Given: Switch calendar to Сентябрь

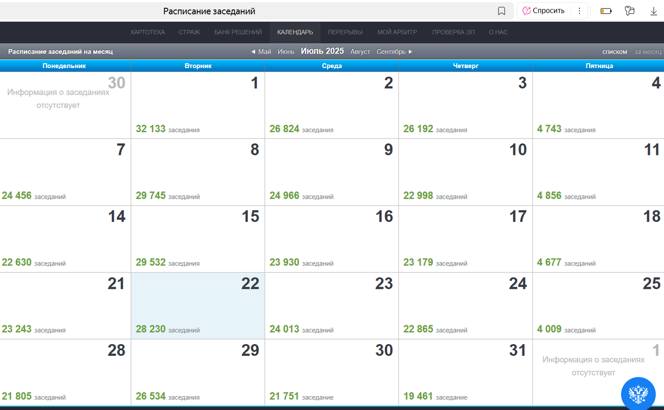Looking at the screenshot, I should click(x=391, y=51).
